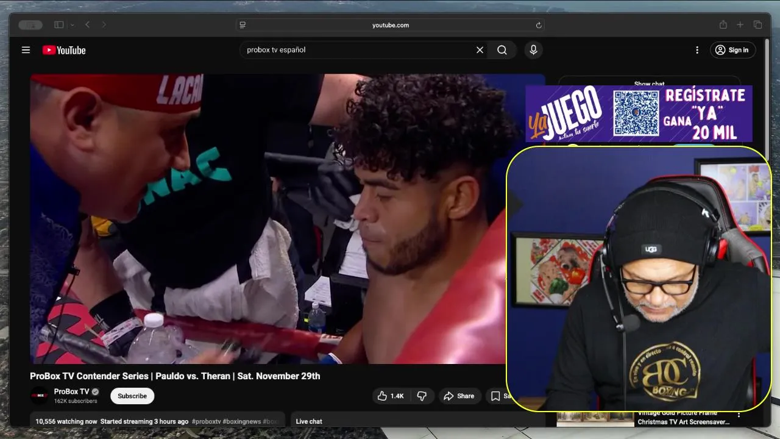Click the streamer webcam overlay

coord(639,279)
